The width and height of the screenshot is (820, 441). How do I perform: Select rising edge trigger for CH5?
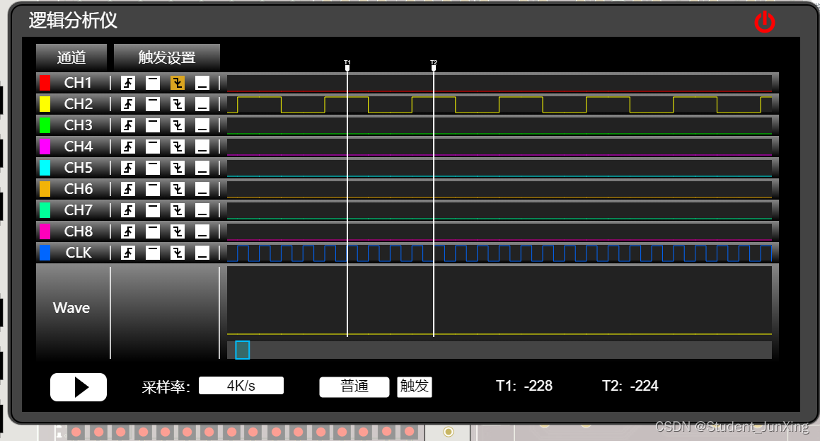point(128,167)
